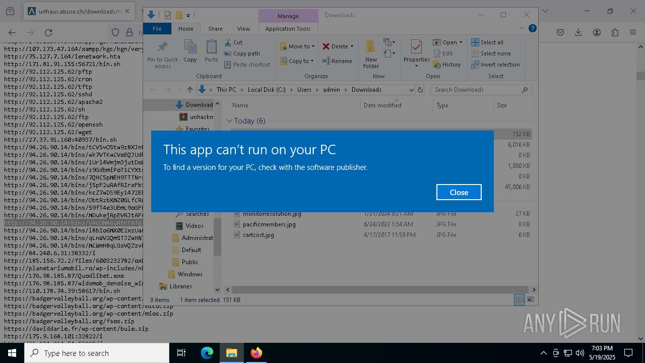Viewport: 645px width, 363px height.
Task: Close the 'This app can't run' dialog
Action: (459, 192)
